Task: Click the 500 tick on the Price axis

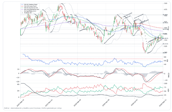Action: click(x=166, y=3)
